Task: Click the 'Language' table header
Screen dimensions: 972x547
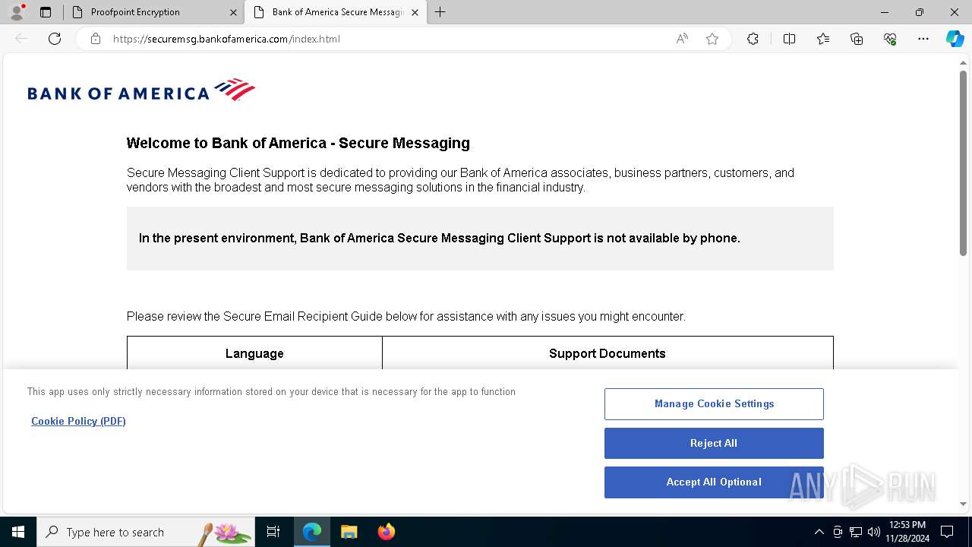Action: pyautogui.click(x=254, y=353)
